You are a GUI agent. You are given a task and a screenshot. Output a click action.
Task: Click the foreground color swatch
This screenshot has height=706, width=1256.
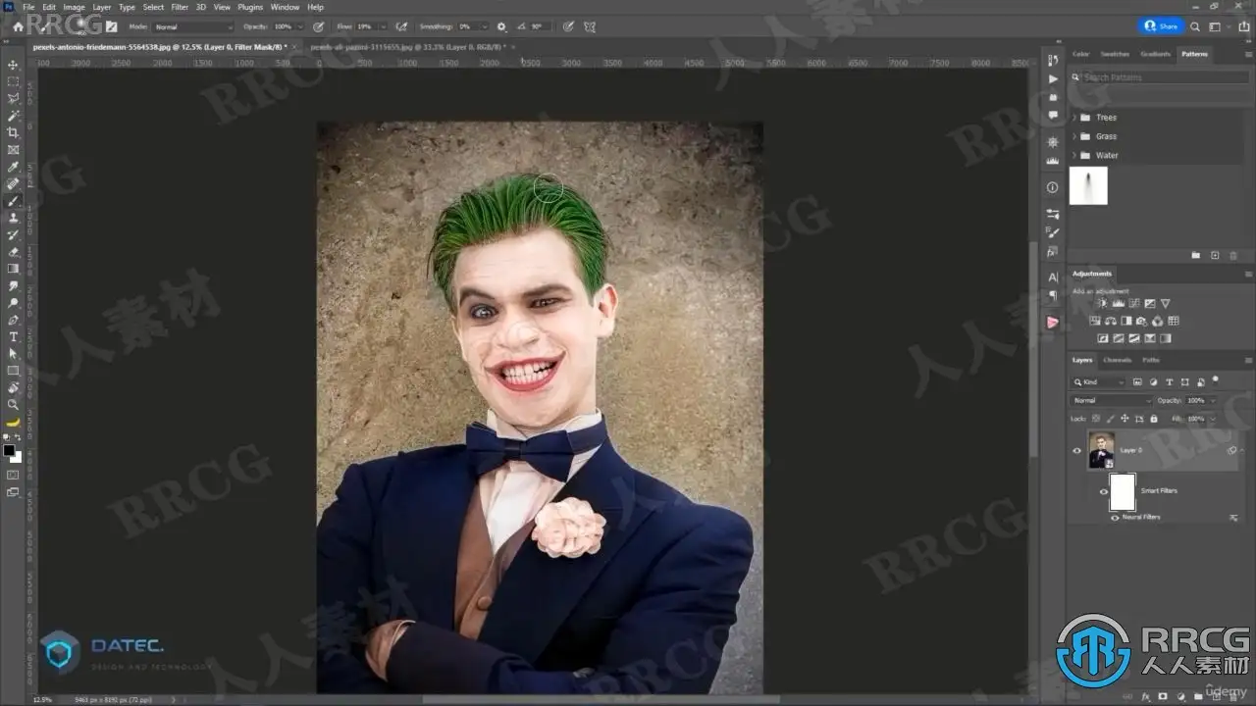(10, 451)
